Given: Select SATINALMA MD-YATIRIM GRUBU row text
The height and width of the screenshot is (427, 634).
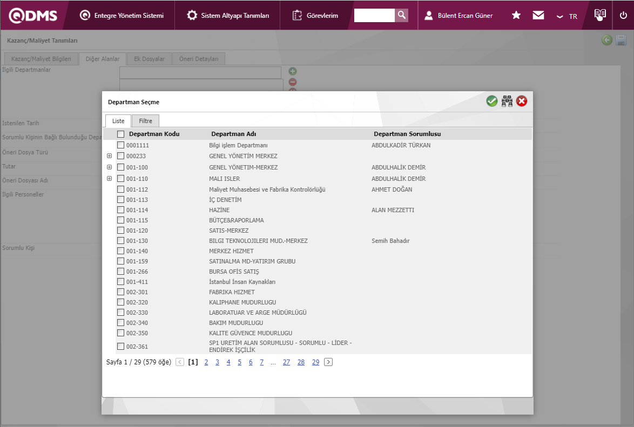Looking at the screenshot, I should coord(252,261).
